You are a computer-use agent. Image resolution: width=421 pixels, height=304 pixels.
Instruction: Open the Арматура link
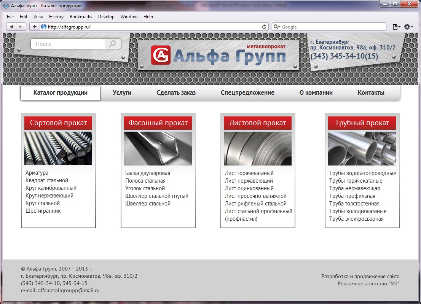click(37, 173)
